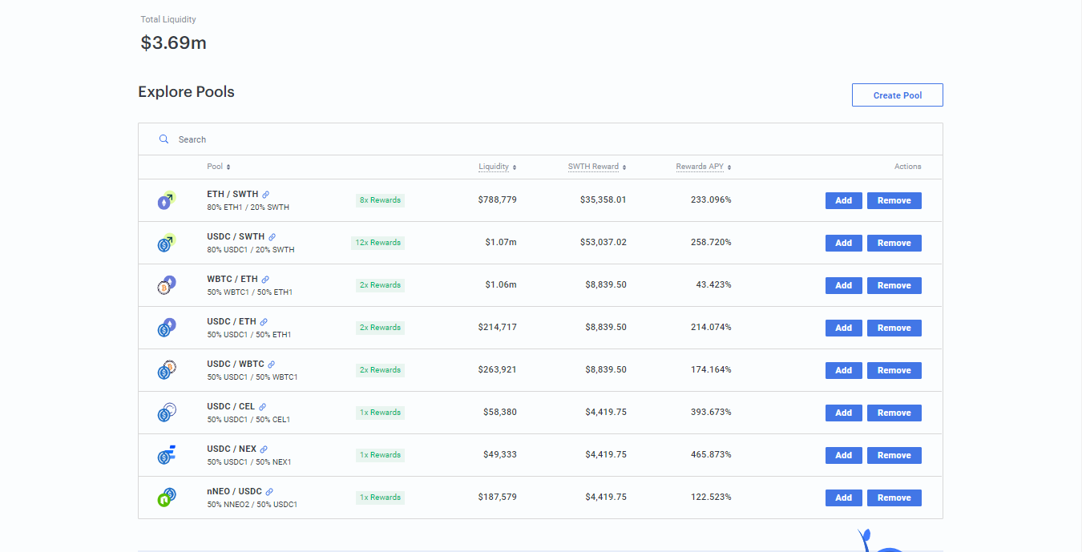This screenshot has width=1082, height=552.
Task: Add liquidity to USDC / CEL pool
Action: point(844,413)
